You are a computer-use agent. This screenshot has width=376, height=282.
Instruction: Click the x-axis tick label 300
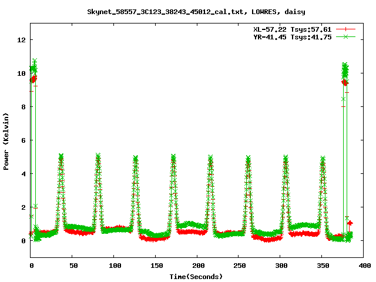pos(281,266)
